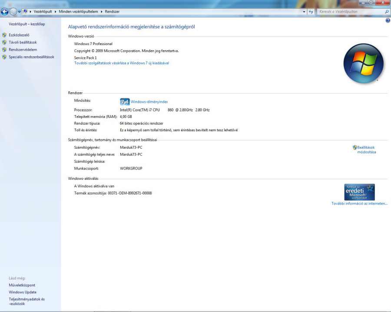This screenshot has width=391, height=312.
Task: Click the Control Panel icon in address bar
Action: point(25,11)
